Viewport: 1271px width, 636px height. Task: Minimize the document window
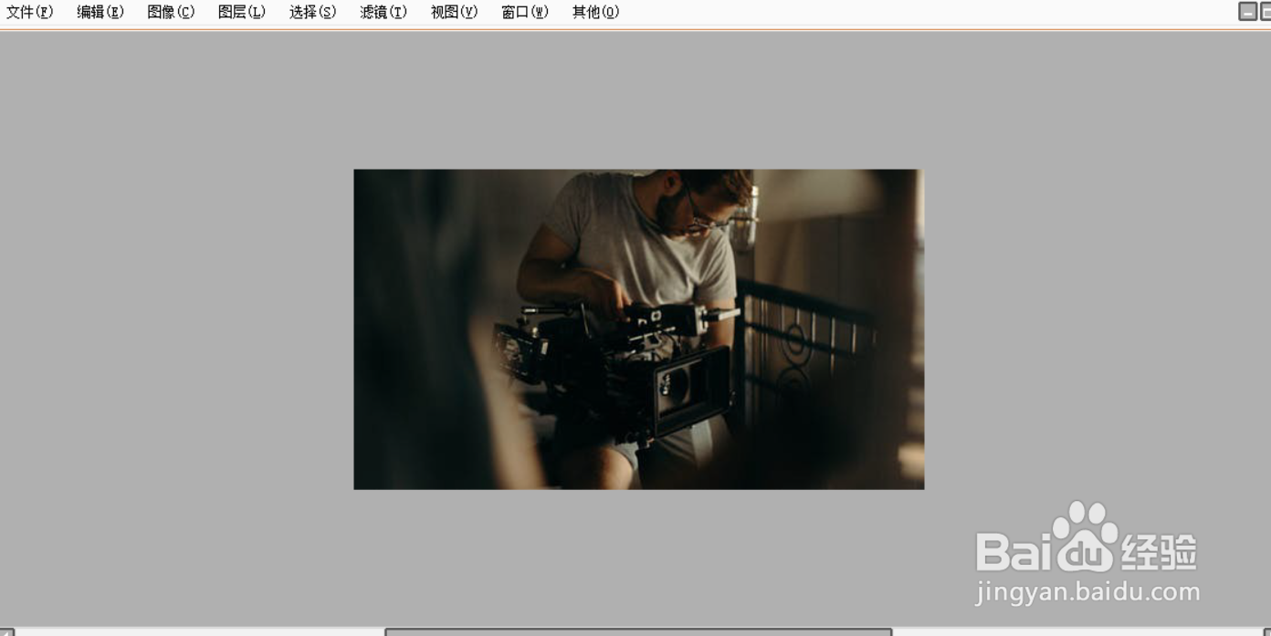(1247, 11)
